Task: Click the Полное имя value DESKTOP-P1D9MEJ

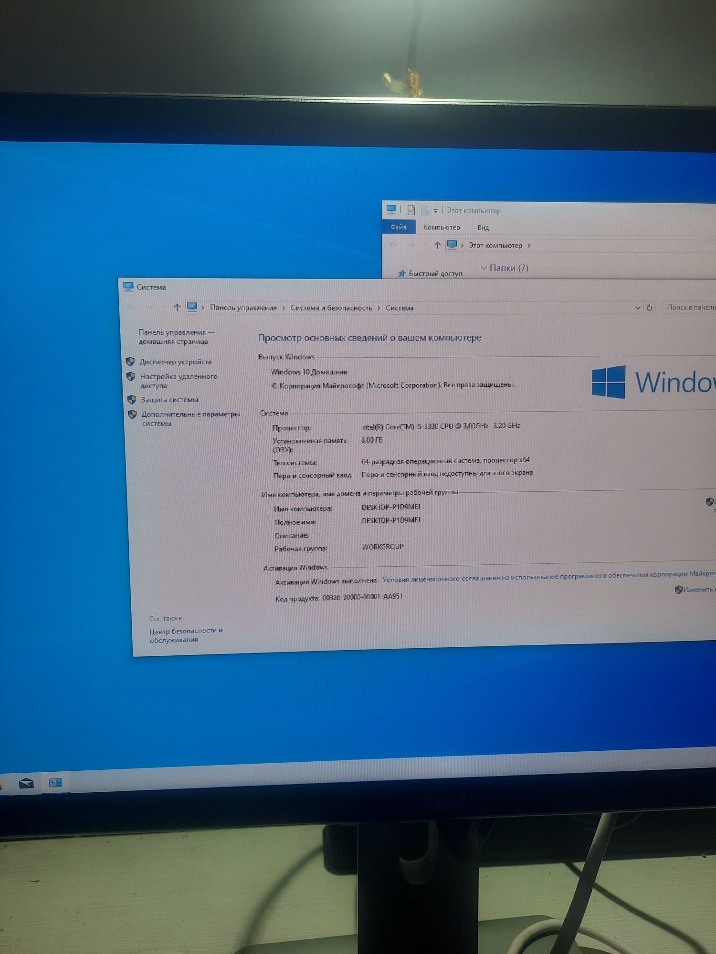Action: click(x=391, y=520)
